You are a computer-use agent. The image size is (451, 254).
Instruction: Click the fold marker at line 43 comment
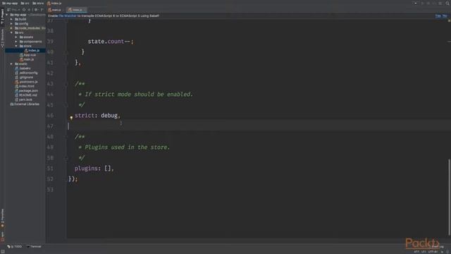pyautogui.click(x=66, y=84)
